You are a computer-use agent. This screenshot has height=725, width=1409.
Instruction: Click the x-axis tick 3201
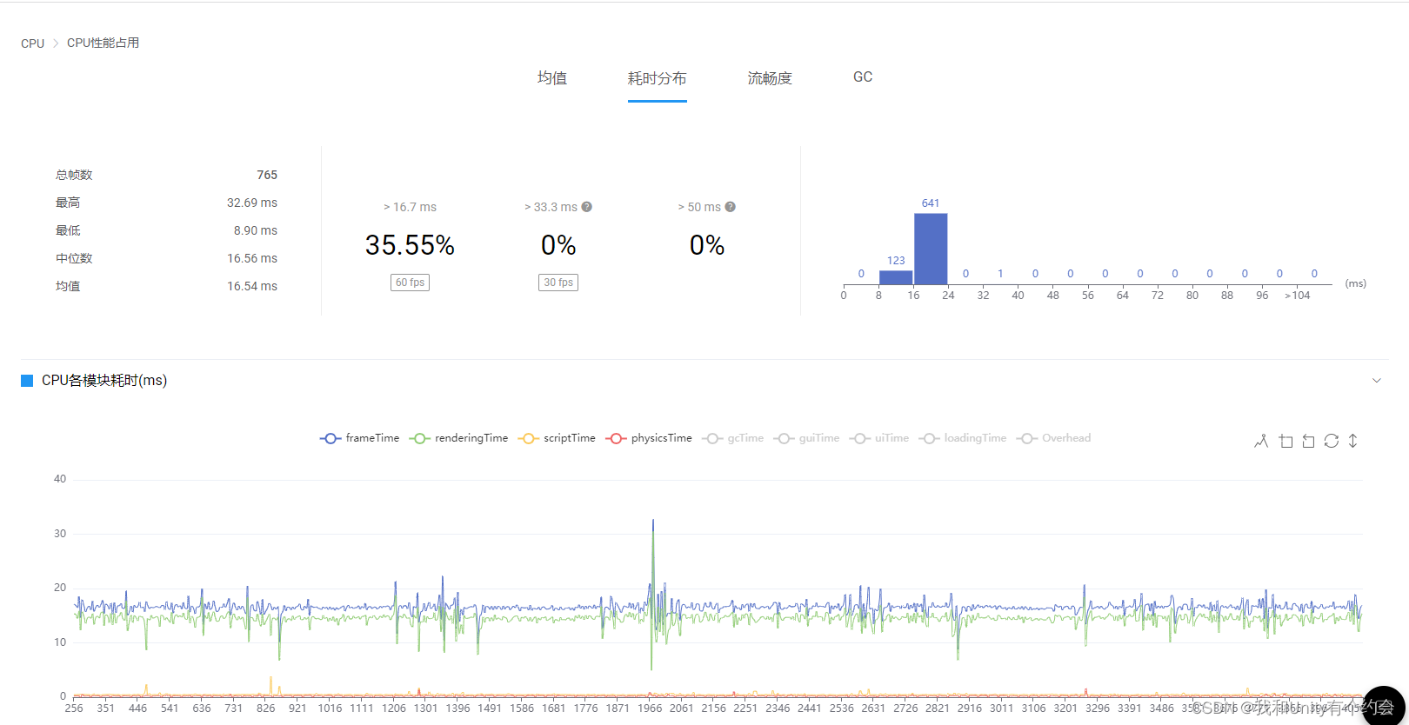tap(1065, 708)
